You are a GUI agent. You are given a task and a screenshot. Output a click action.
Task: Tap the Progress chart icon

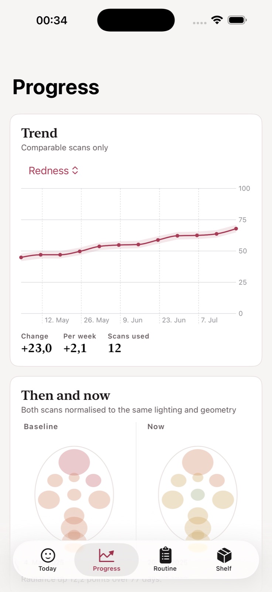[106, 555]
